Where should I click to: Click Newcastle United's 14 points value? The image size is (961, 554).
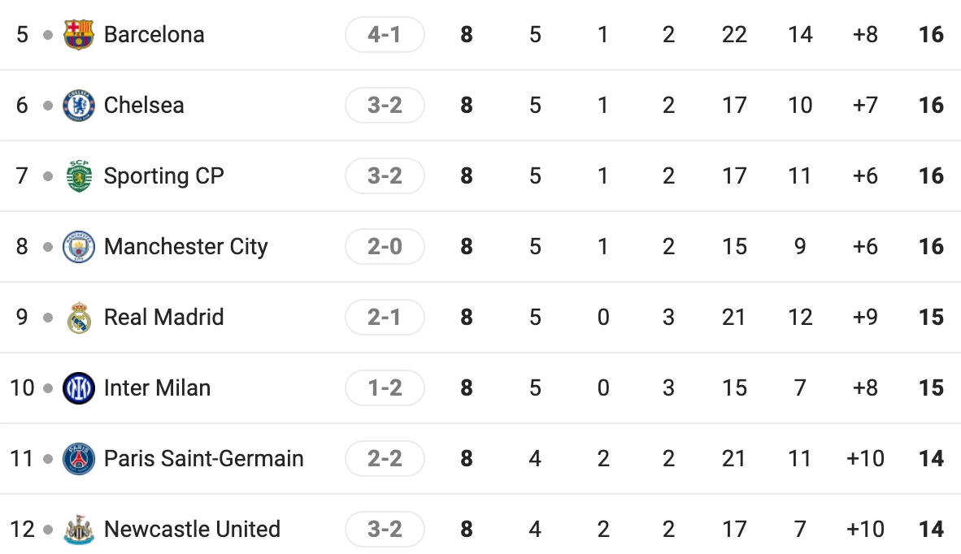tap(931, 530)
